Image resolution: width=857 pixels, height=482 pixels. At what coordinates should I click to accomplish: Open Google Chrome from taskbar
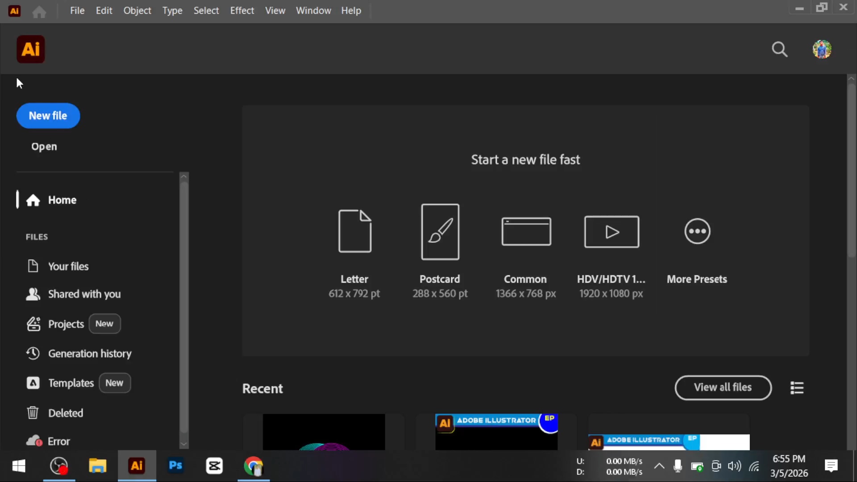tap(254, 466)
